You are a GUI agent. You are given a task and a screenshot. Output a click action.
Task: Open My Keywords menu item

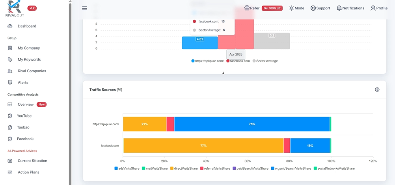click(29, 59)
